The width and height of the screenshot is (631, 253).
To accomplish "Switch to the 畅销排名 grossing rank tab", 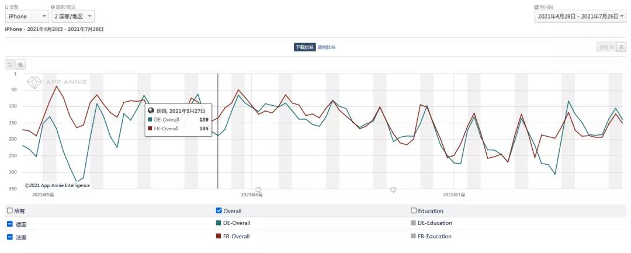I will tap(327, 47).
